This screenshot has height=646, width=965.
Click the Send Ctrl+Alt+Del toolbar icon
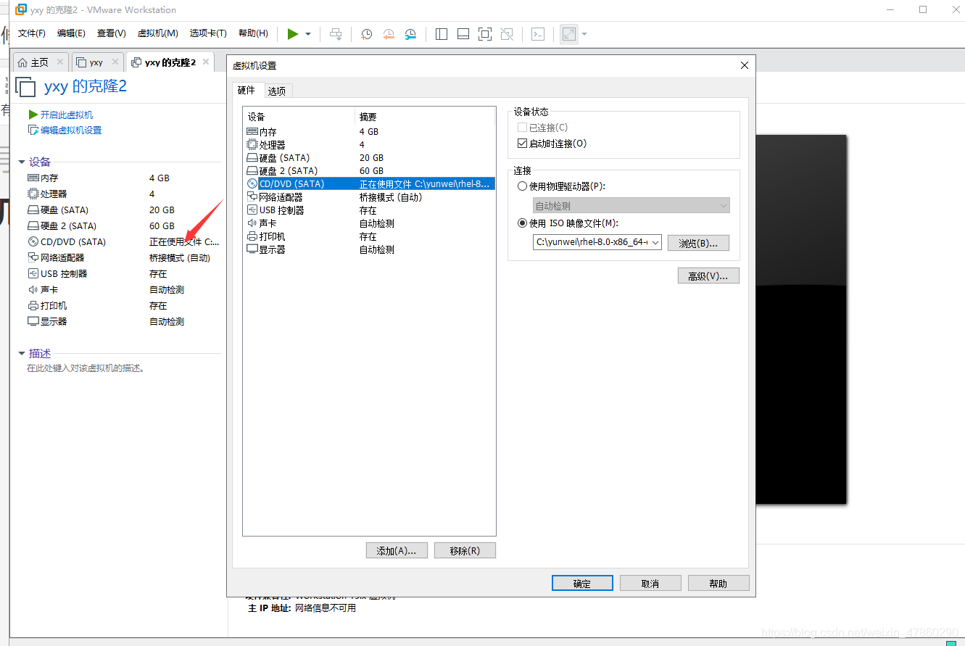pyautogui.click(x=336, y=34)
